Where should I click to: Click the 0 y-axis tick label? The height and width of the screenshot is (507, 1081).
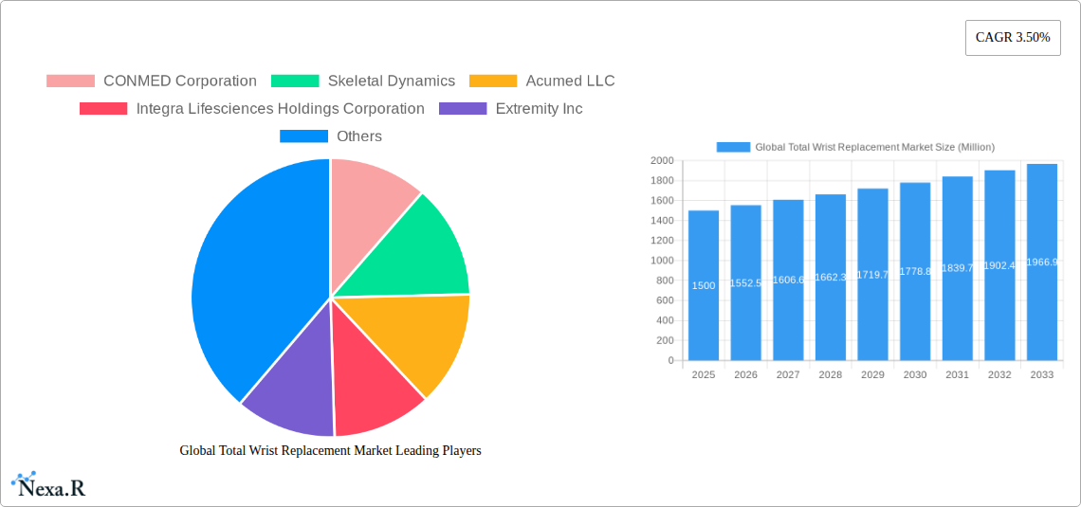pos(670,360)
